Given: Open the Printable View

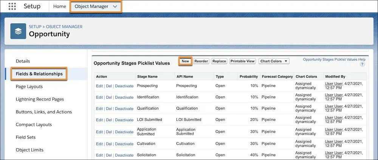Looking at the screenshot, I should point(243,61).
